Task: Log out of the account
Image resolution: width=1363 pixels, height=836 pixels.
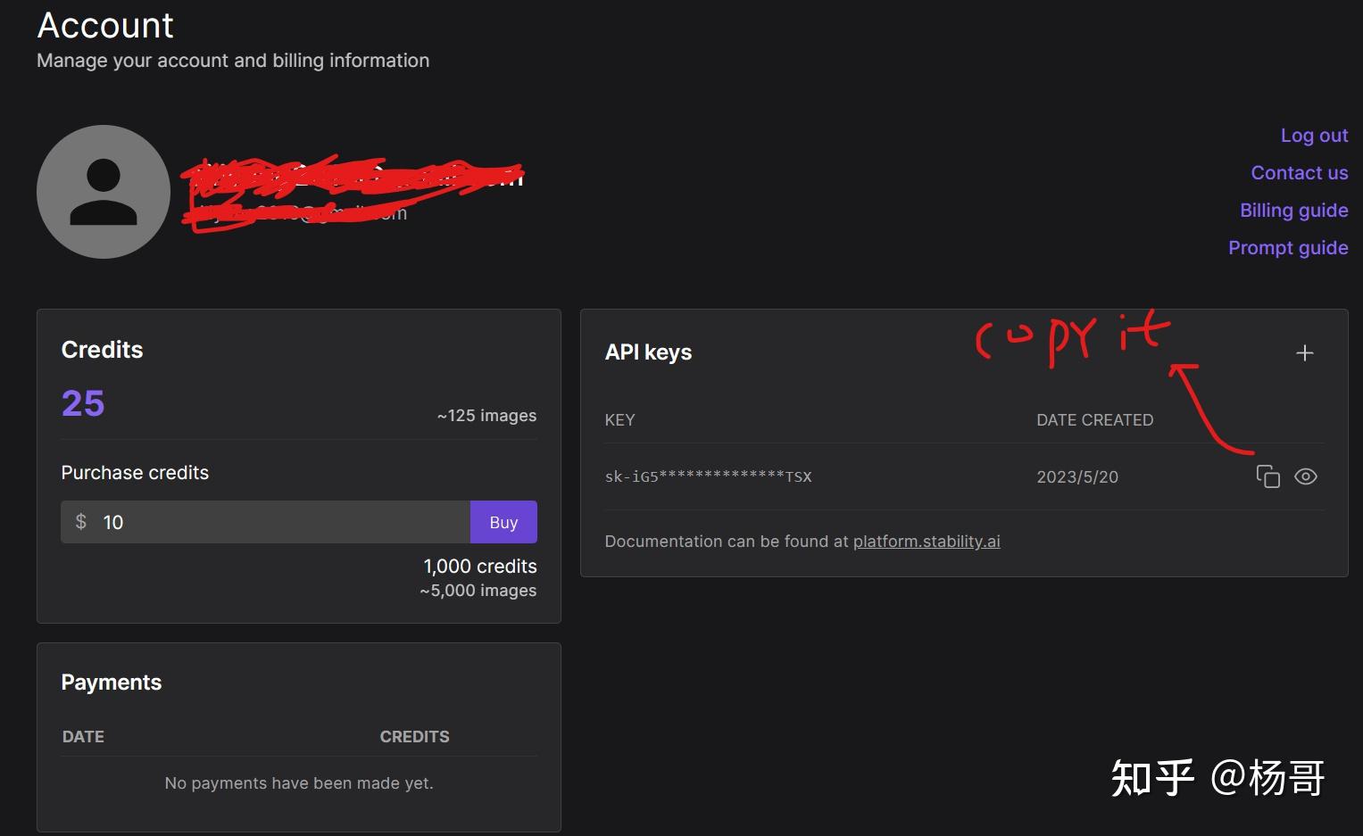Action: coord(1314,136)
